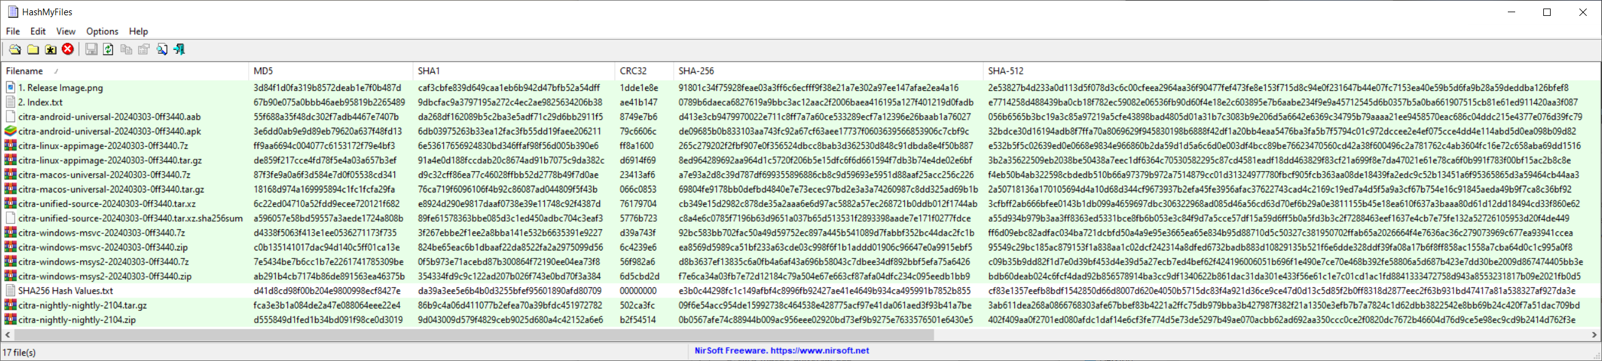Click the horizontal scrollbar thumb

pyautogui.click(x=474, y=335)
